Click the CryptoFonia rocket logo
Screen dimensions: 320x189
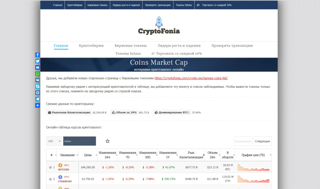pyautogui.click(x=159, y=22)
